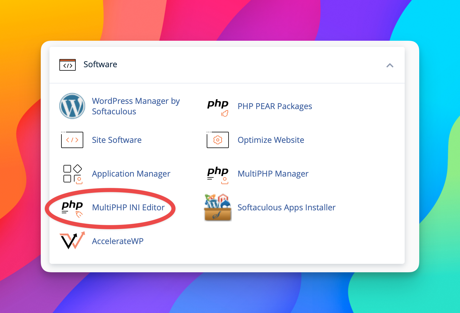The width and height of the screenshot is (460, 313).
Task: Click the Software section code-window icon
Action: [68, 65]
